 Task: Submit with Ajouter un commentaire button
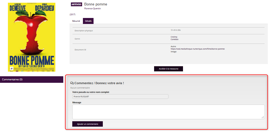[88, 124]
